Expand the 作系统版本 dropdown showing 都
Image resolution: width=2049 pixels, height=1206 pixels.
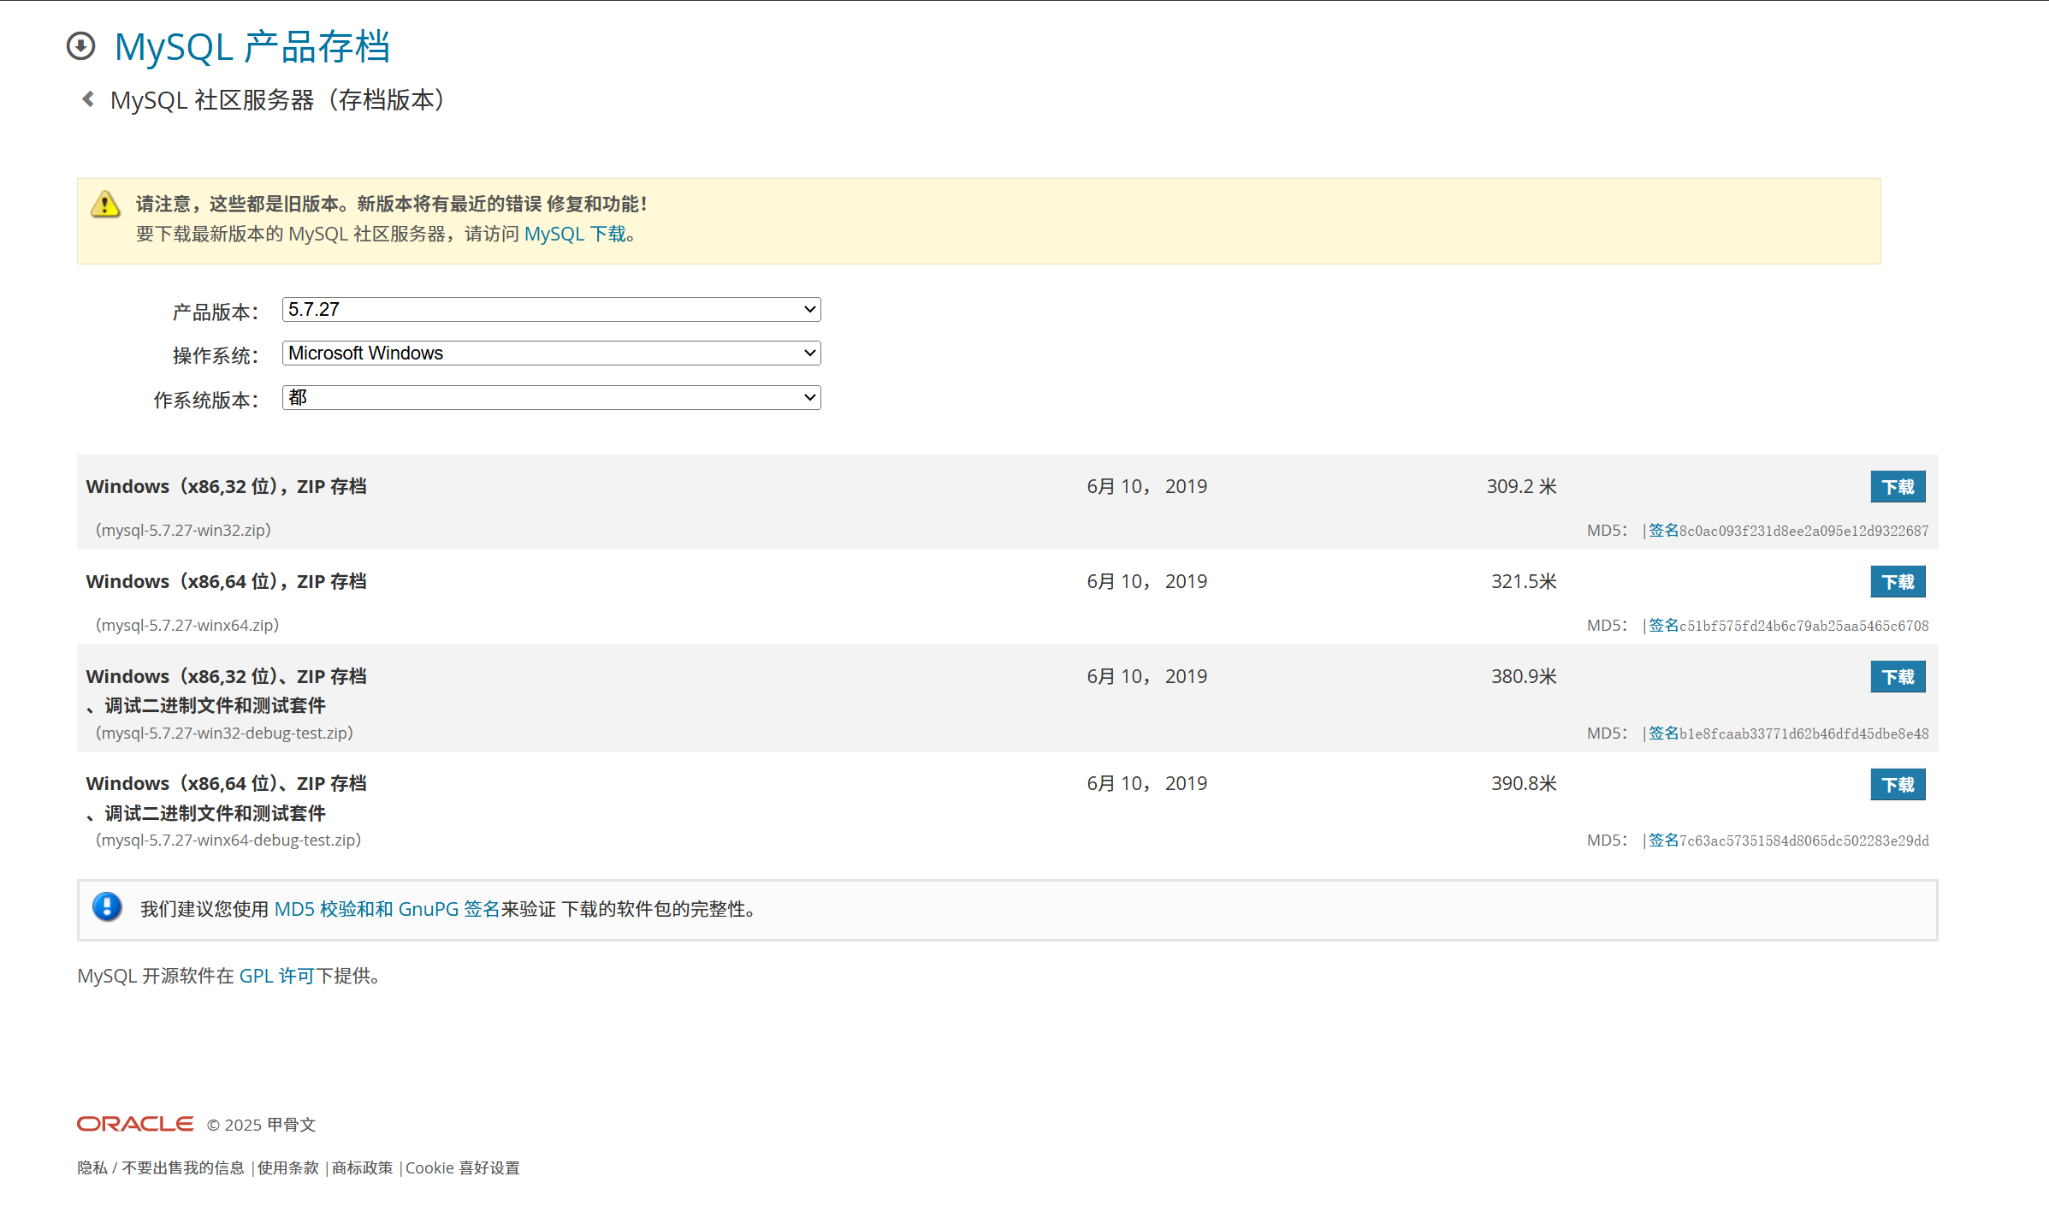551,398
